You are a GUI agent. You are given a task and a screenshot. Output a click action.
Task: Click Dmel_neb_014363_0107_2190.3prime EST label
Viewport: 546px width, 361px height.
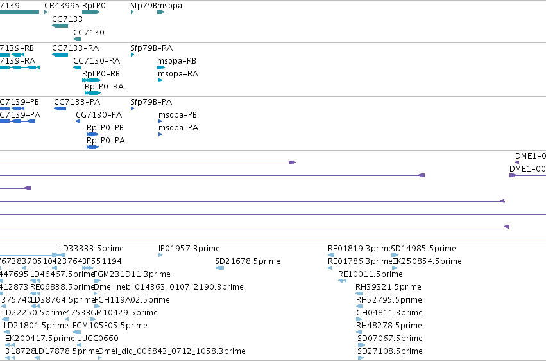coord(169,287)
